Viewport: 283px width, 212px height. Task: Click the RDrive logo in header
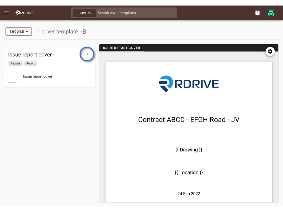pyautogui.click(x=25, y=13)
